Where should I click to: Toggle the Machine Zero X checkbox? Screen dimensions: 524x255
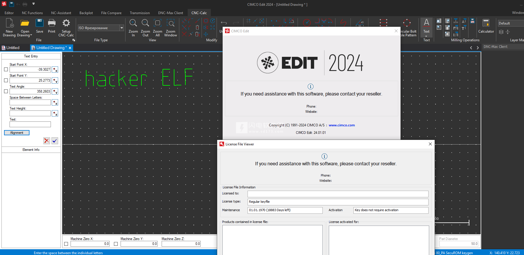coord(66,244)
